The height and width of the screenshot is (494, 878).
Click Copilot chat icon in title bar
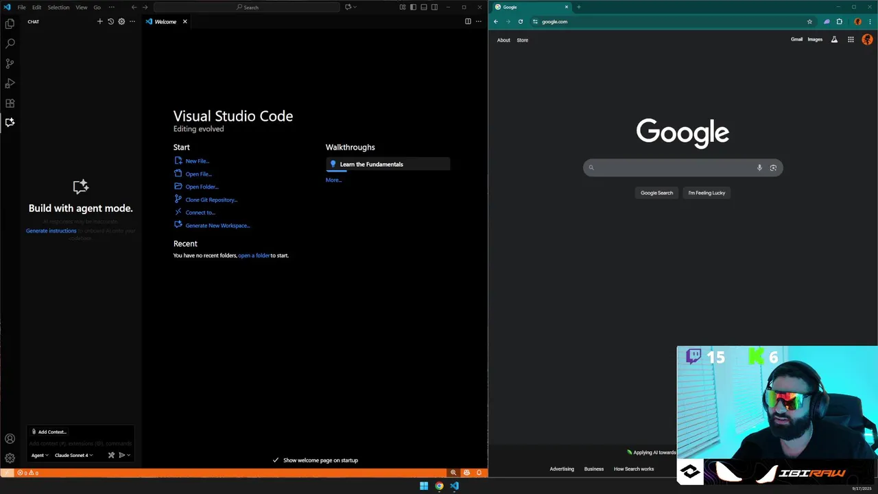point(348,7)
